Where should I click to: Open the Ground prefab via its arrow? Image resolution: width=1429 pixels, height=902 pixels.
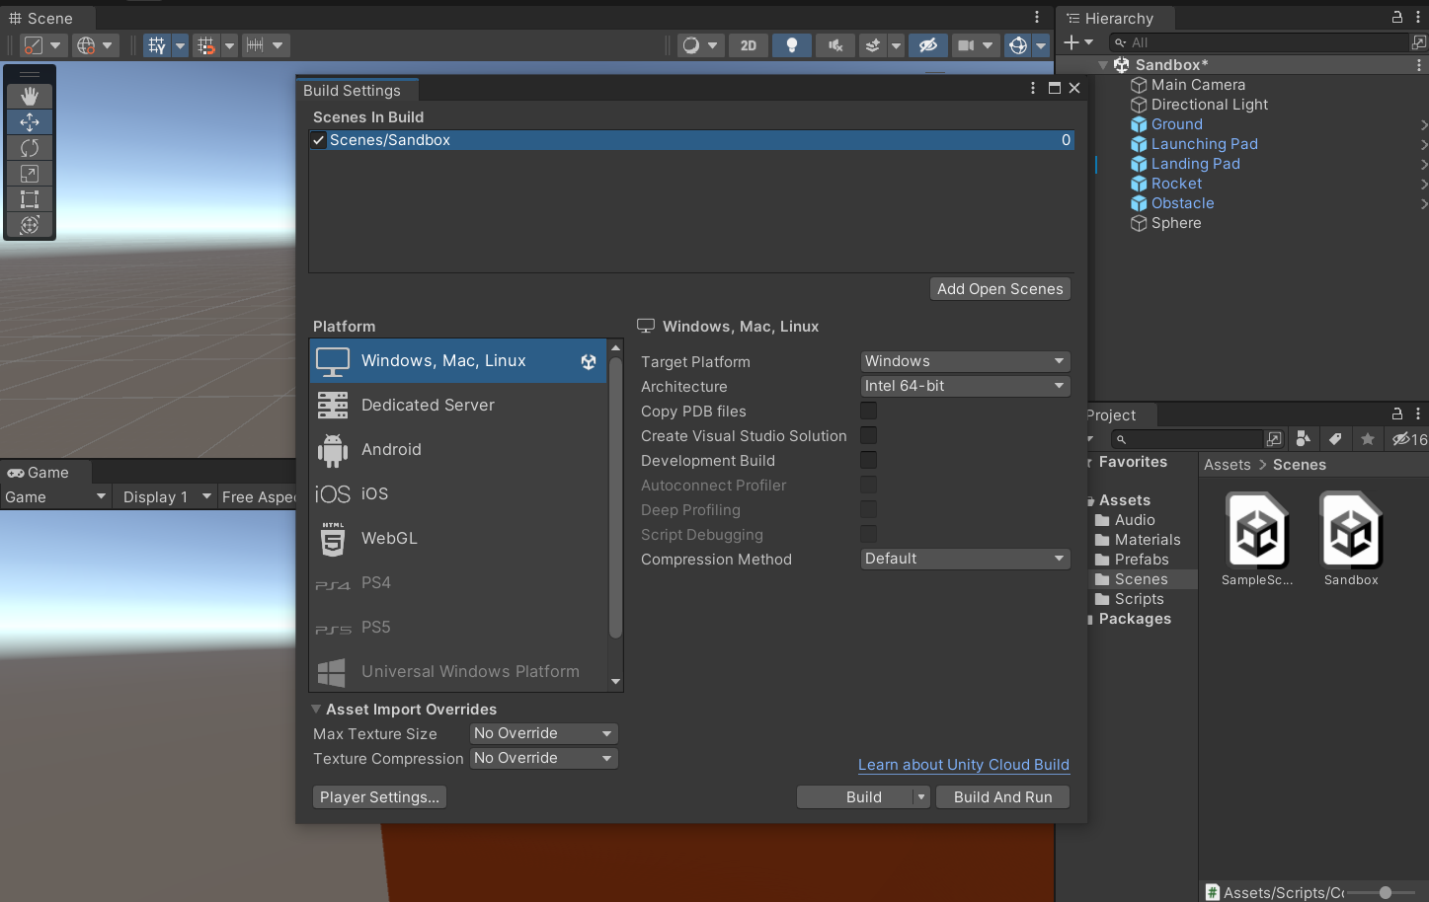click(x=1423, y=124)
